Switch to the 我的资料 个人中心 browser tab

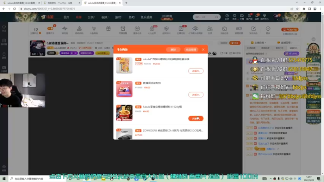click(x=62, y=3)
